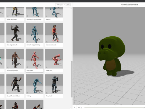Click the green crocodile character in the viewport
The height and width of the screenshot is (109, 145).
coord(111,56)
